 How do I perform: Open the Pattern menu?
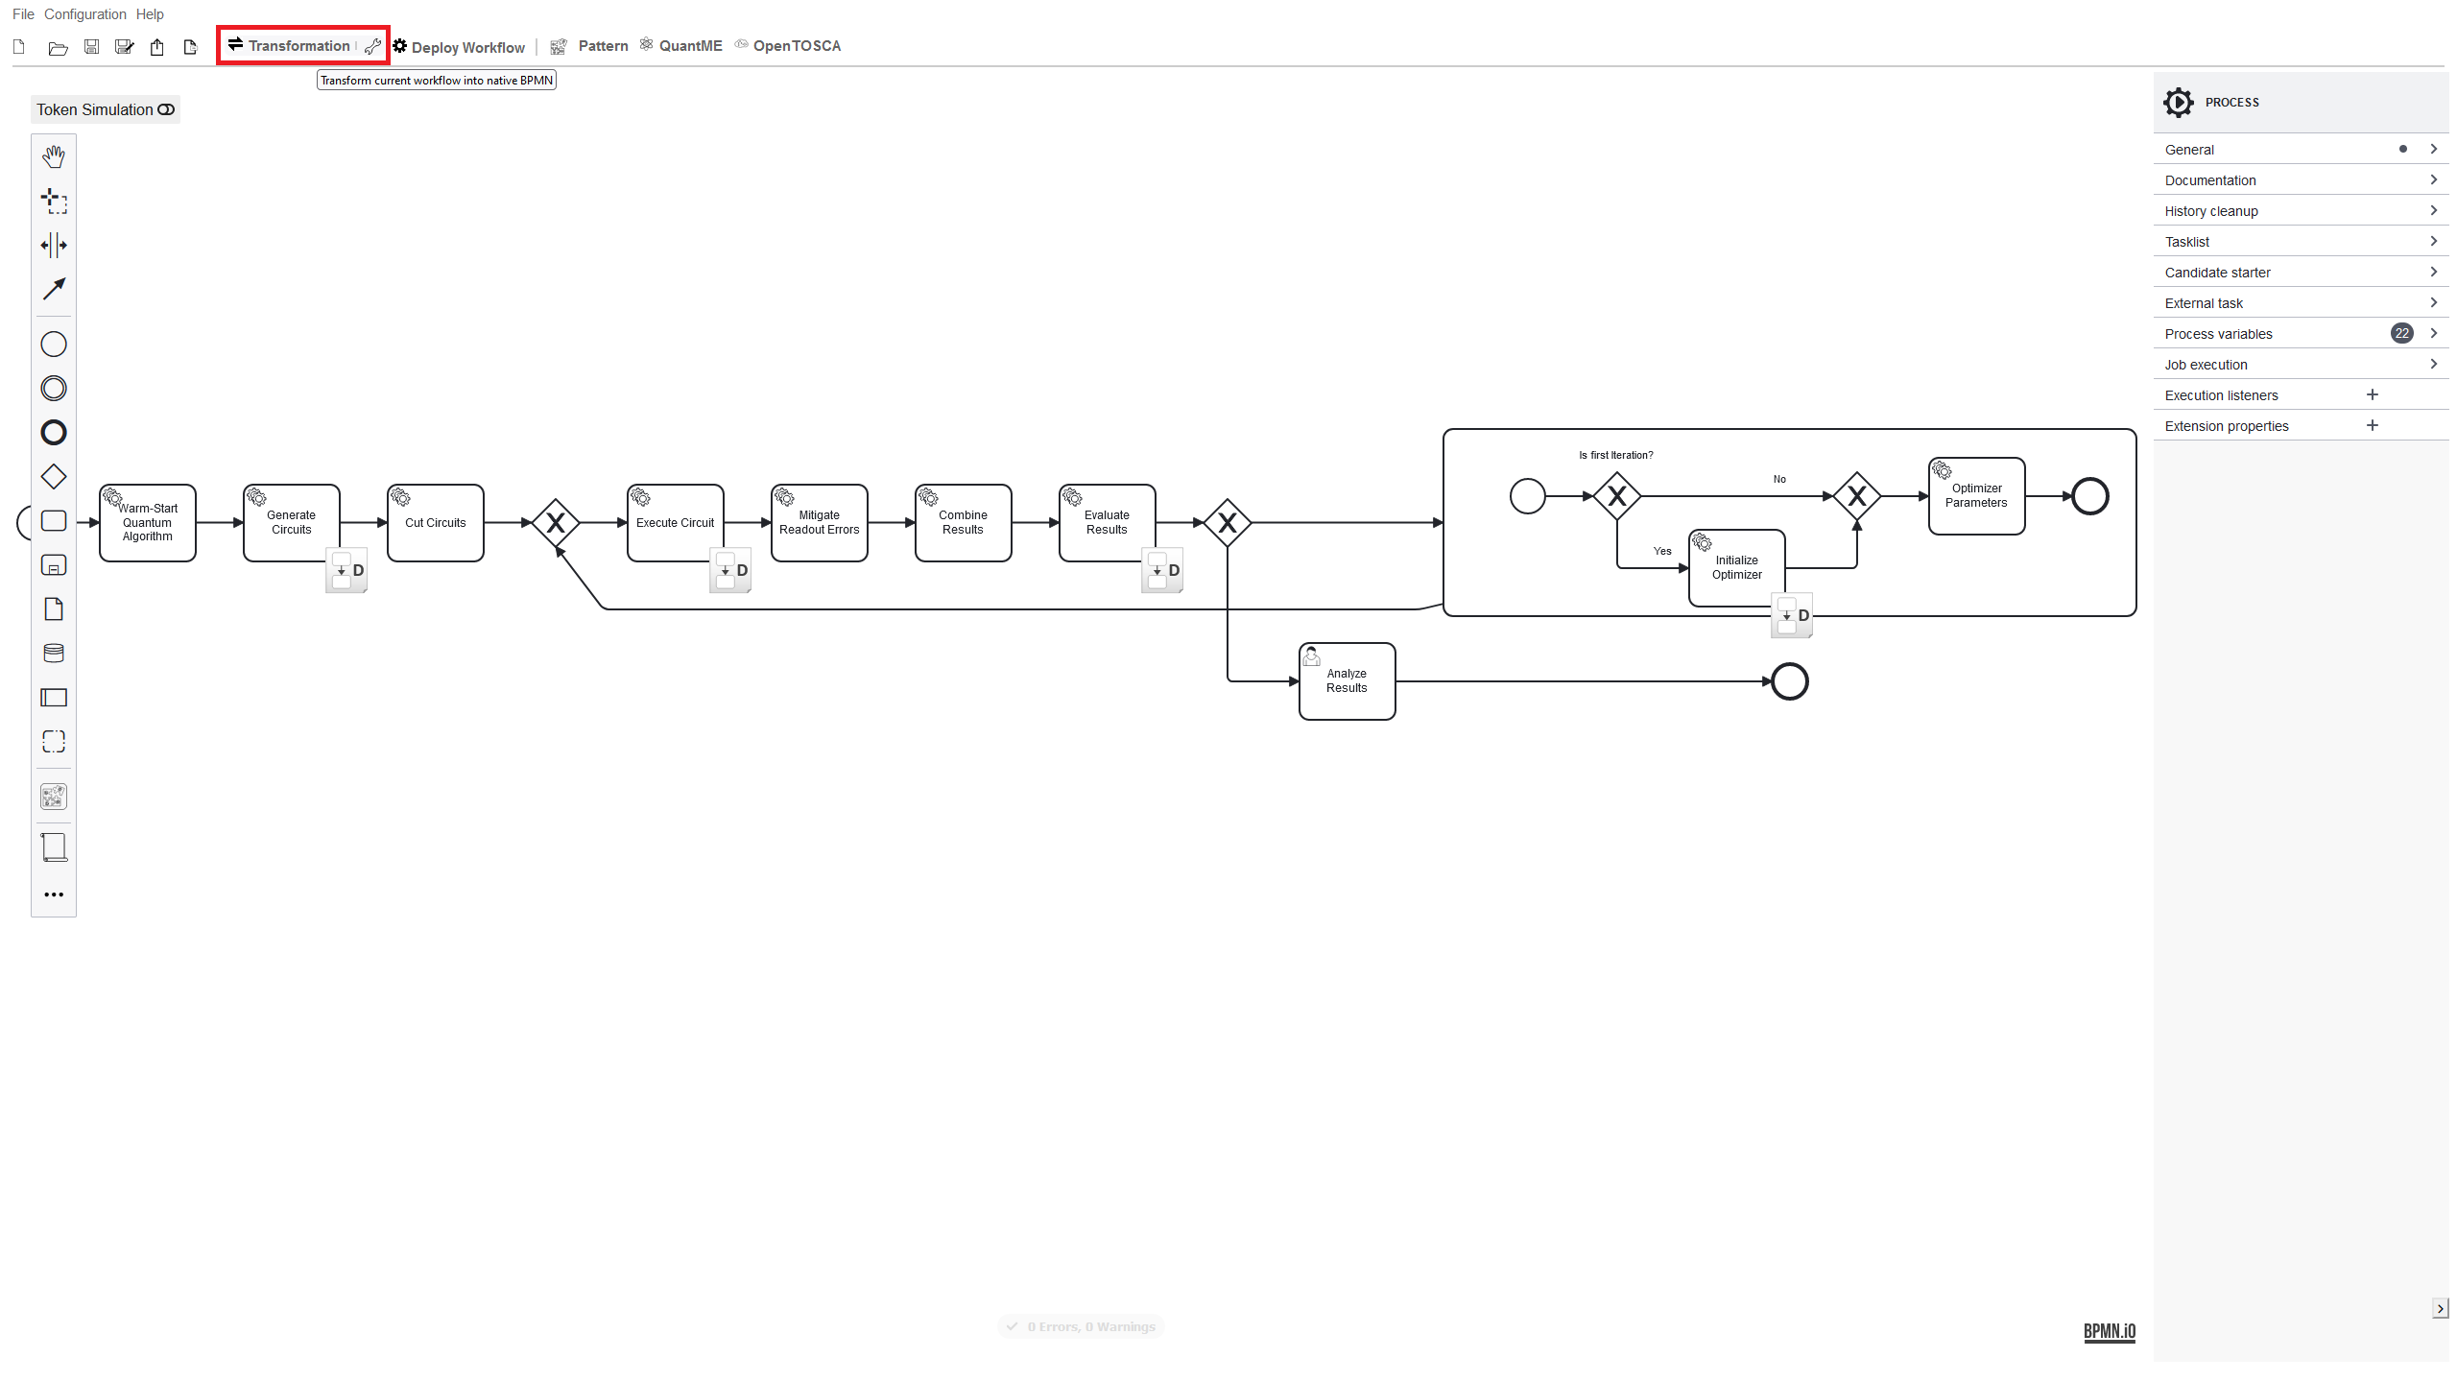pyautogui.click(x=603, y=45)
